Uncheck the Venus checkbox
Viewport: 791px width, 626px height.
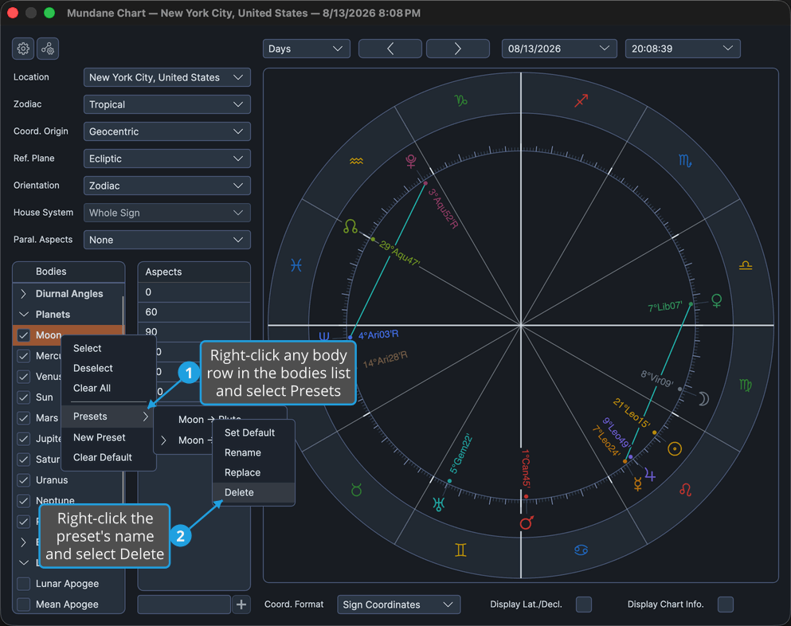pos(23,377)
